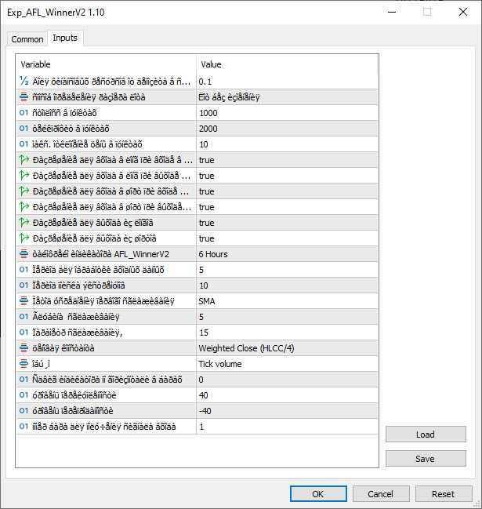Click the ½ double-type icon in the 0.1 row

coord(24,82)
